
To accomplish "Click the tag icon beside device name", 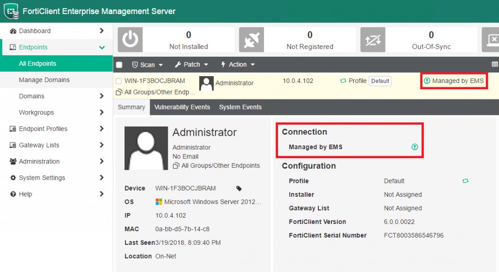I will 239,188.
